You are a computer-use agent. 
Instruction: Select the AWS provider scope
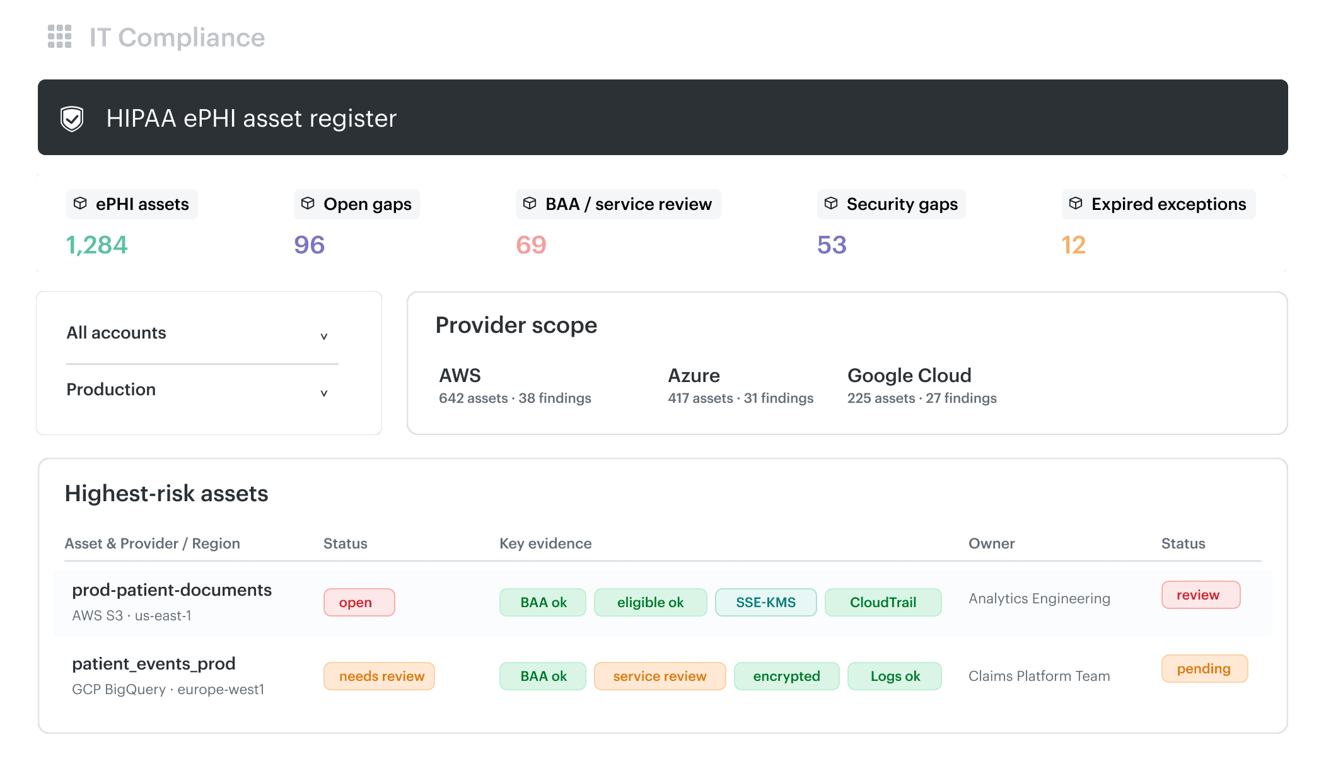(x=515, y=386)
